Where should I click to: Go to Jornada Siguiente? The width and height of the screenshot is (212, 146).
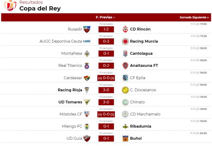194,17
